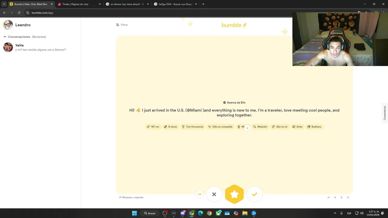
Task: Open the taskbar volume control
Action: click(x=362, y=213)
